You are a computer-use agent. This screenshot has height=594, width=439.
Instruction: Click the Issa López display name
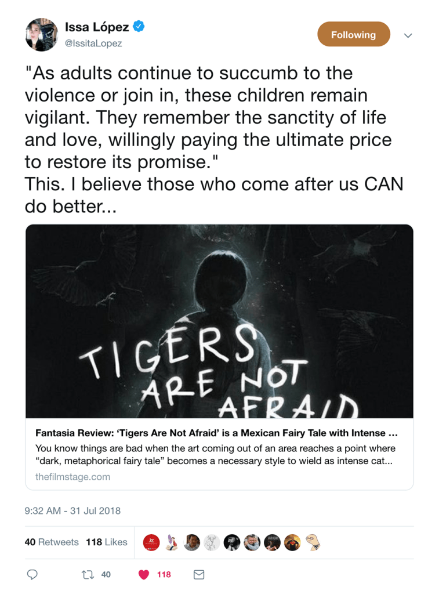point(97,26)
